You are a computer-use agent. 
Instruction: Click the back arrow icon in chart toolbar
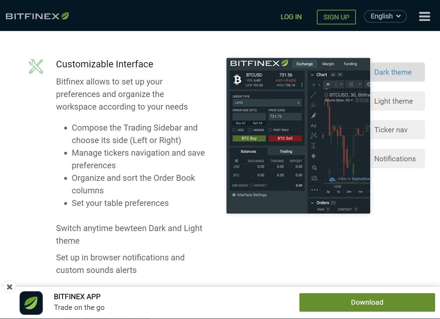tap(313, 156)
